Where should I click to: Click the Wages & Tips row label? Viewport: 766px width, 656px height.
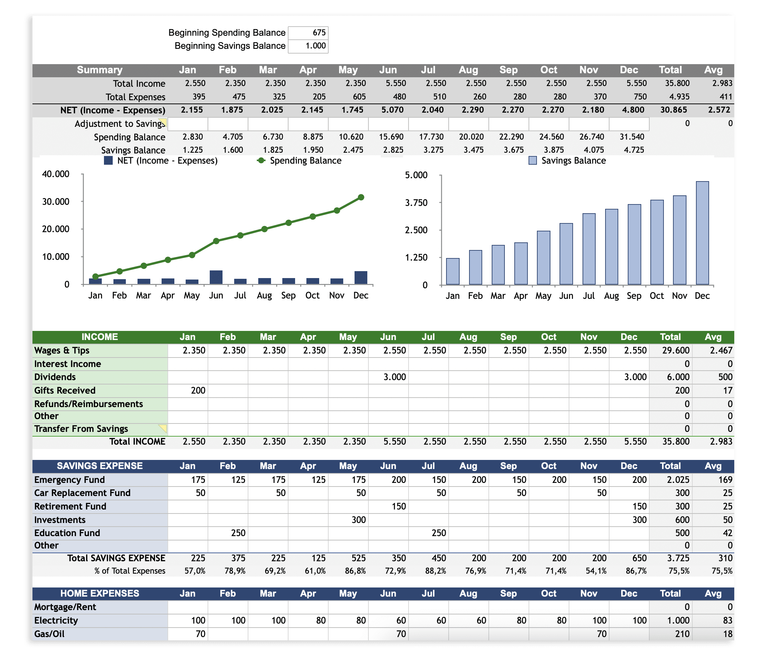click(62, 351)
